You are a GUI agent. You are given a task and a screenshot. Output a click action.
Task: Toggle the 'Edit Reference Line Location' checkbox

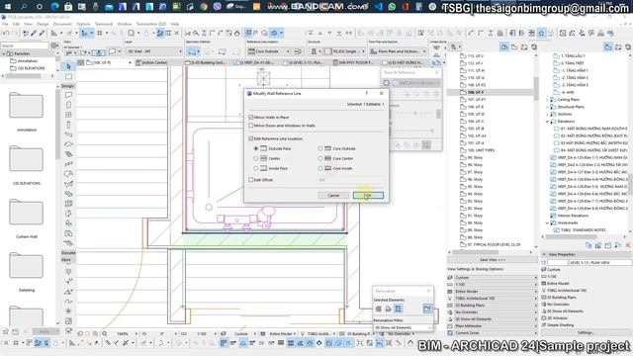coord(251,138)
